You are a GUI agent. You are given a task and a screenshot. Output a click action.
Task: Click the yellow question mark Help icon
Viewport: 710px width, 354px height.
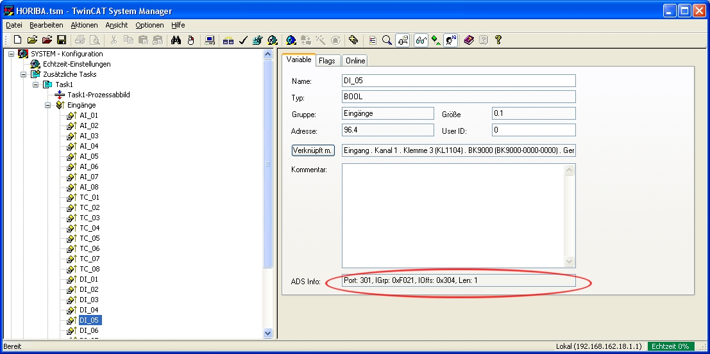point(498,40)
